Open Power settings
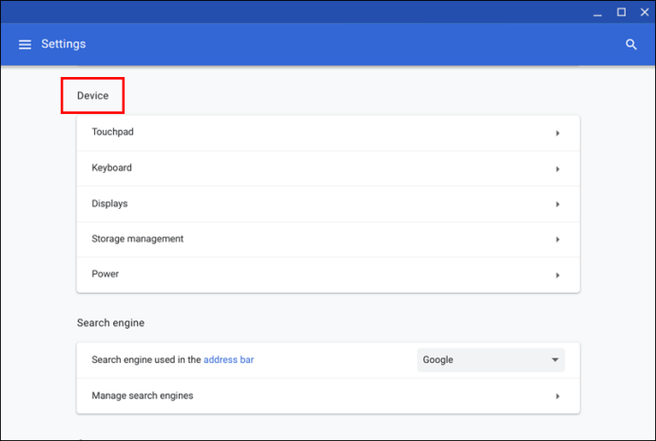Viewport: 656px width, 441px height. (x=328, y=275)
